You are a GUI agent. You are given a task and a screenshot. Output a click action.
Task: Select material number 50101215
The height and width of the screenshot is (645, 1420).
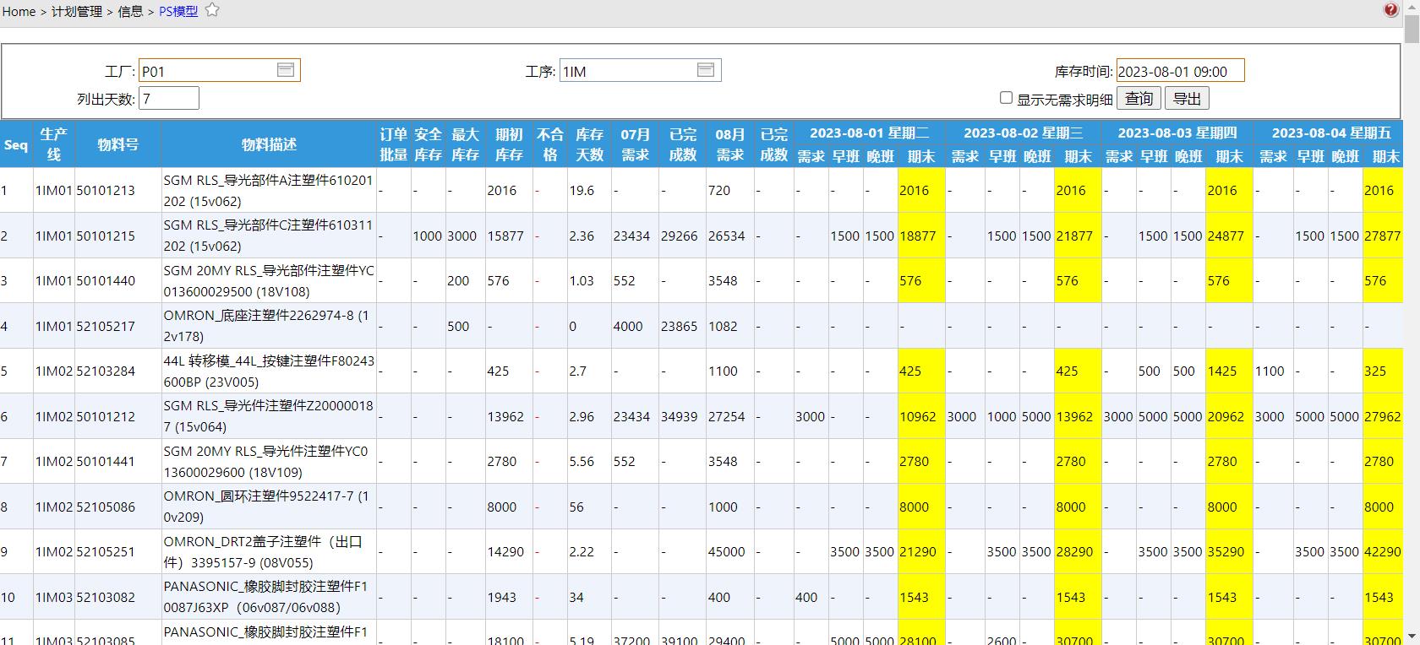[x=106, y=236]
